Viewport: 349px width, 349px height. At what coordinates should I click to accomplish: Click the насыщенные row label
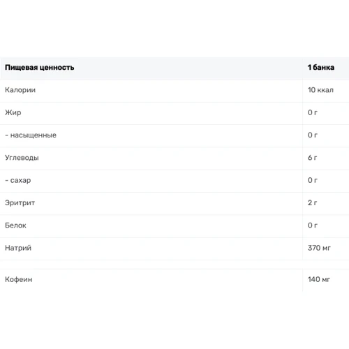coord(31,135)
